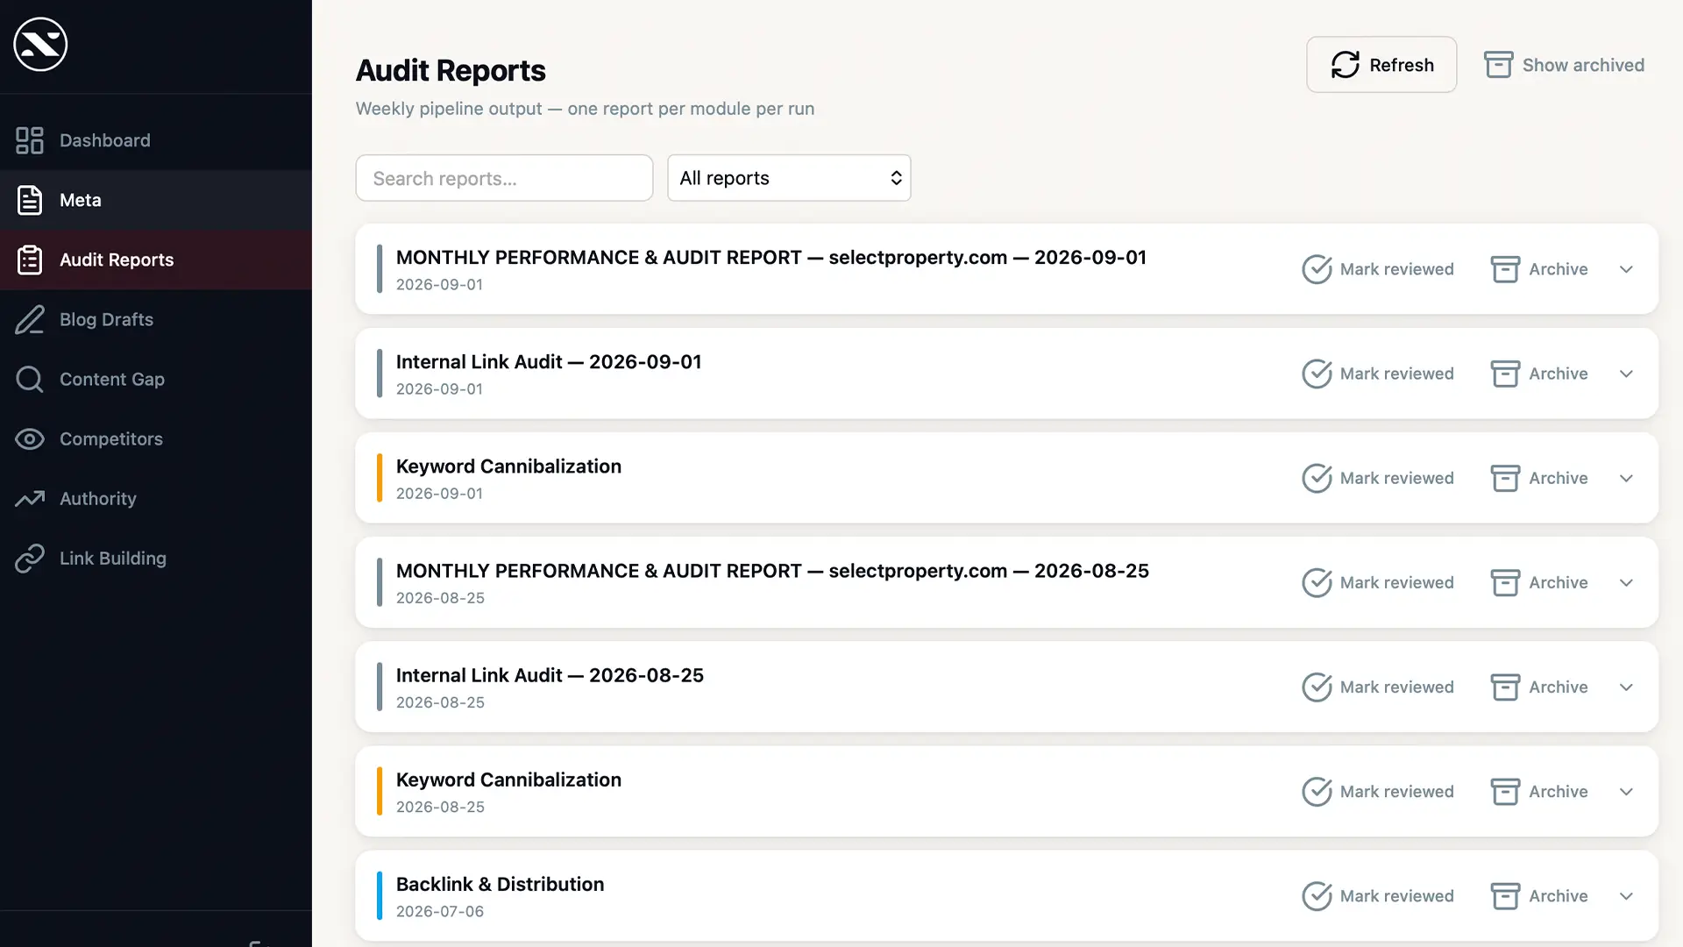
Task: Mark Keyword Cannibalization 2026-09-01 as reviewed
Action: click(x=1378, y=478)
